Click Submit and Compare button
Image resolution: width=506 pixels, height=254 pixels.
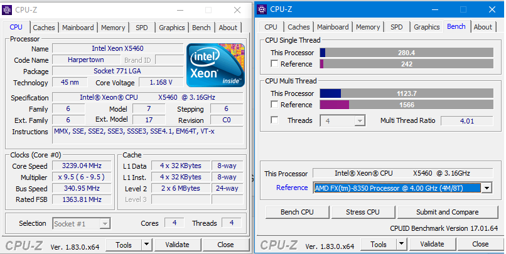pos(448,212)
